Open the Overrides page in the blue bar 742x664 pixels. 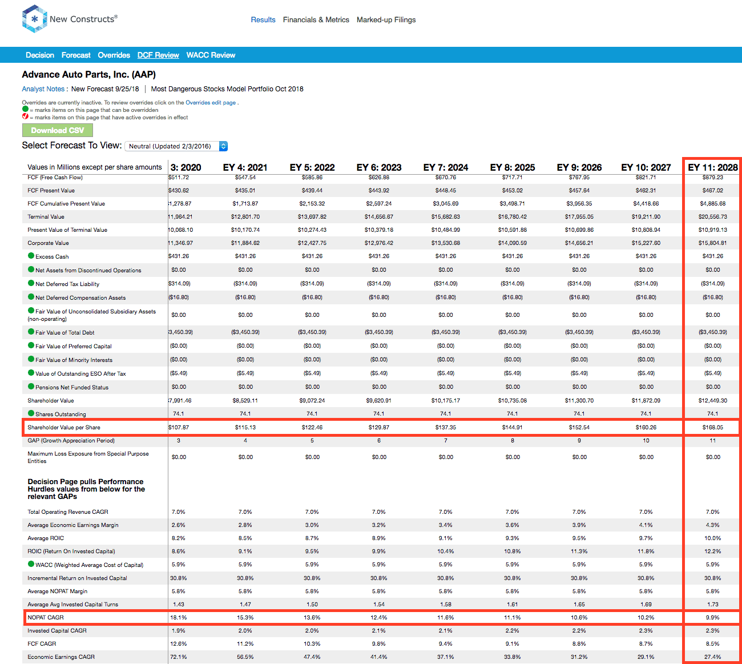pyautogui.click(x=114, y=55)
